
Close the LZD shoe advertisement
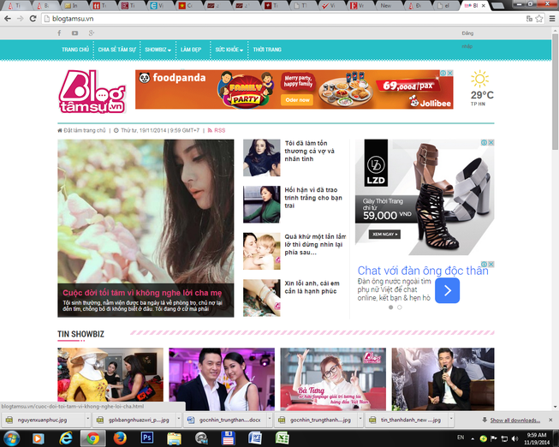(491, 142)
